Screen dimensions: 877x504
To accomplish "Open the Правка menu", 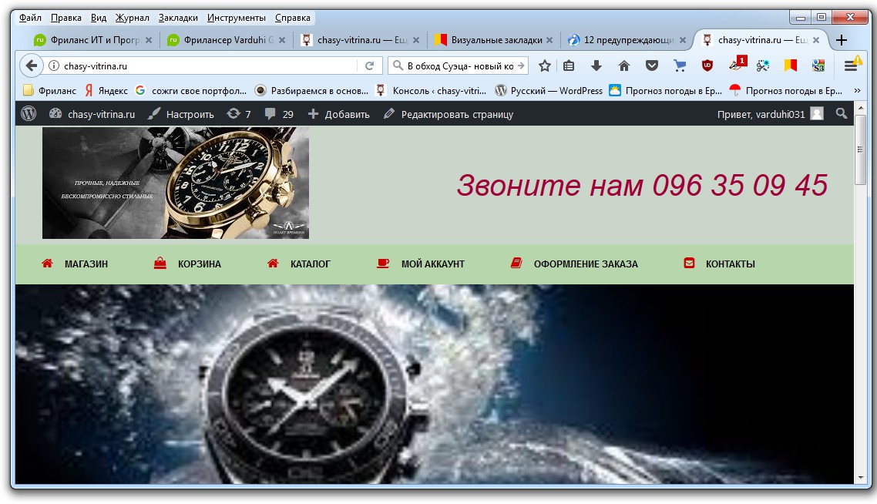I will click(x=66, y=18).
